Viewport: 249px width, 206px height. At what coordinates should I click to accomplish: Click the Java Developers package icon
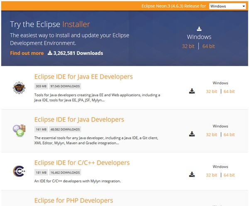click(x=19, y=131)
